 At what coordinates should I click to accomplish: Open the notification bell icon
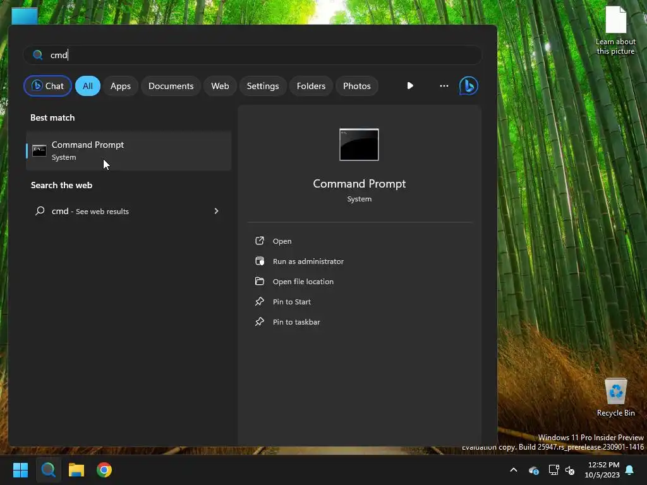630,470
